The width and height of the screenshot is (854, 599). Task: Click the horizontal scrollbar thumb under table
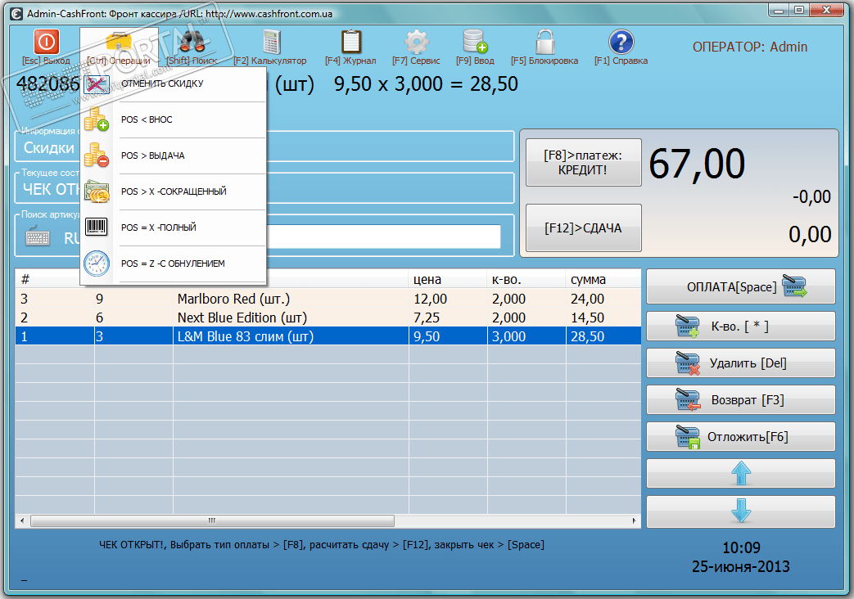212,521
